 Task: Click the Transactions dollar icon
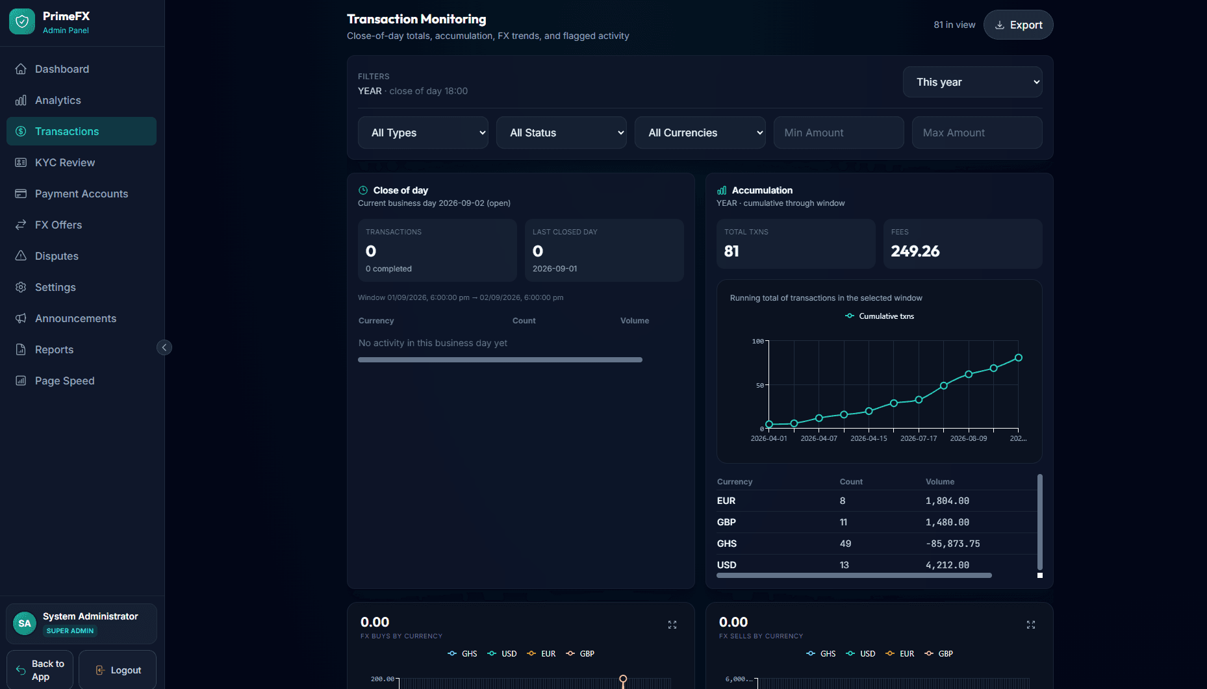pyautogui.click(x=21, y=131)
